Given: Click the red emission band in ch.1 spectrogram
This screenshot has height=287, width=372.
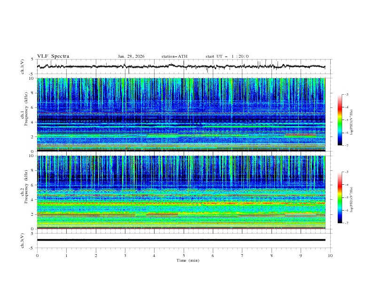Looking at the screenshot, I should [x=300, y=135].
